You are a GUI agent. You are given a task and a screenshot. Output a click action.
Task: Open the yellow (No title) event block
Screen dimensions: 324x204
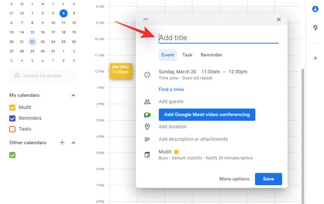click(x=121, y=71)
